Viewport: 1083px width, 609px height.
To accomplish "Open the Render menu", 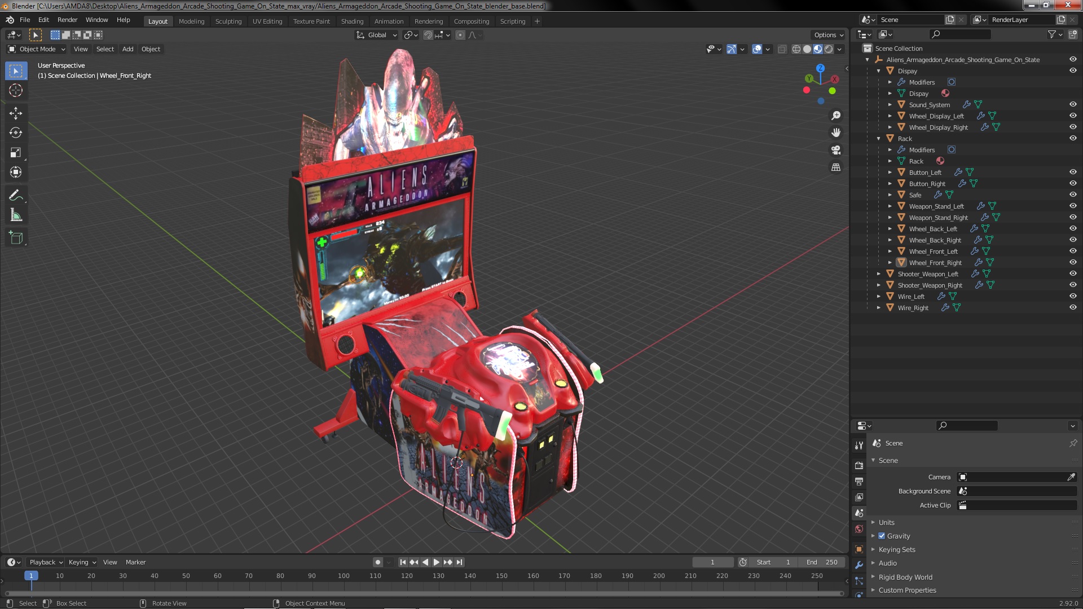I will 67,20.
